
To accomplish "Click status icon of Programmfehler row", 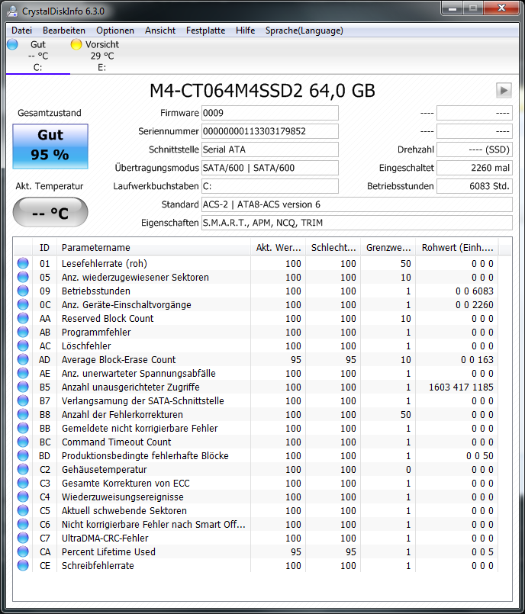I will 23,332.
